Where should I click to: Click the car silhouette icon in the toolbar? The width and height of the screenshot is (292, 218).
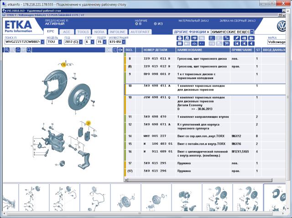coord(194,43)
